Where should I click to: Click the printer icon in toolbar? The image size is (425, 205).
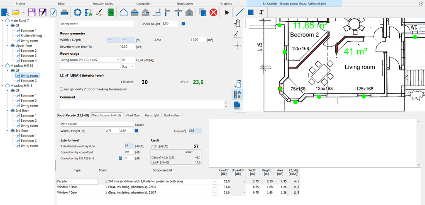point(64,12)
